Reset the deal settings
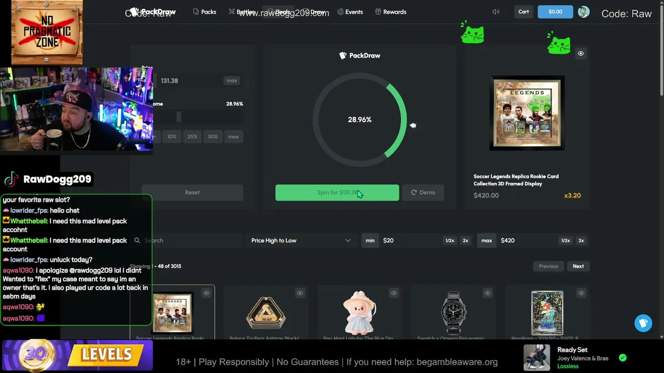This screenshot has height=373, width=664. tap(192, 193)
